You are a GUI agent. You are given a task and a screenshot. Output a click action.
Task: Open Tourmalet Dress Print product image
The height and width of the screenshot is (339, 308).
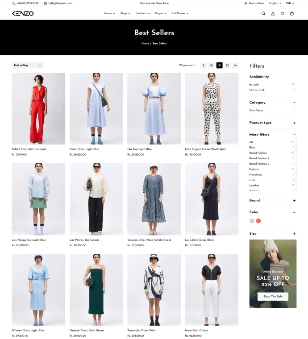[x=154, y=289]
